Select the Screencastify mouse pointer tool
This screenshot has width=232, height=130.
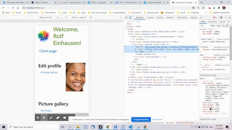click(44, 117)
